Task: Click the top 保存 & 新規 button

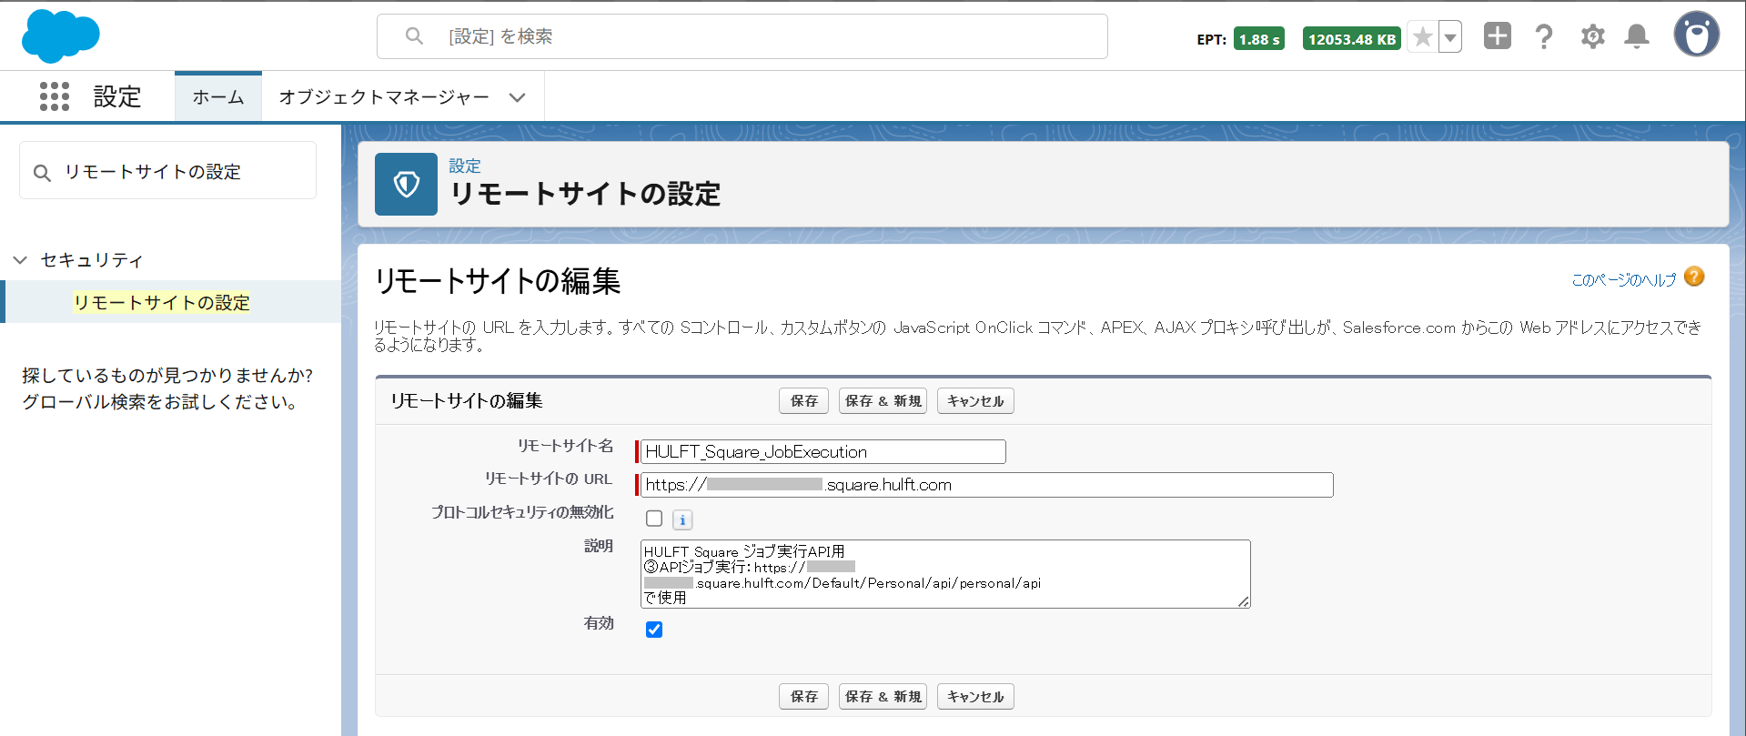Action: click(x=883, y=401)
